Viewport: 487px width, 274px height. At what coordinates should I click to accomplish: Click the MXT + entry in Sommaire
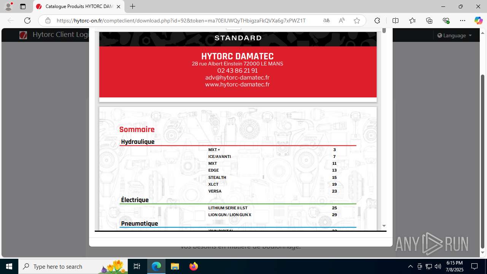[214, 150]
